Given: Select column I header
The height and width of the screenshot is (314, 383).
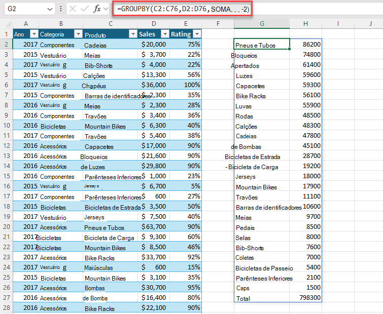Looking at the screenshot, I should coord(338,24).
